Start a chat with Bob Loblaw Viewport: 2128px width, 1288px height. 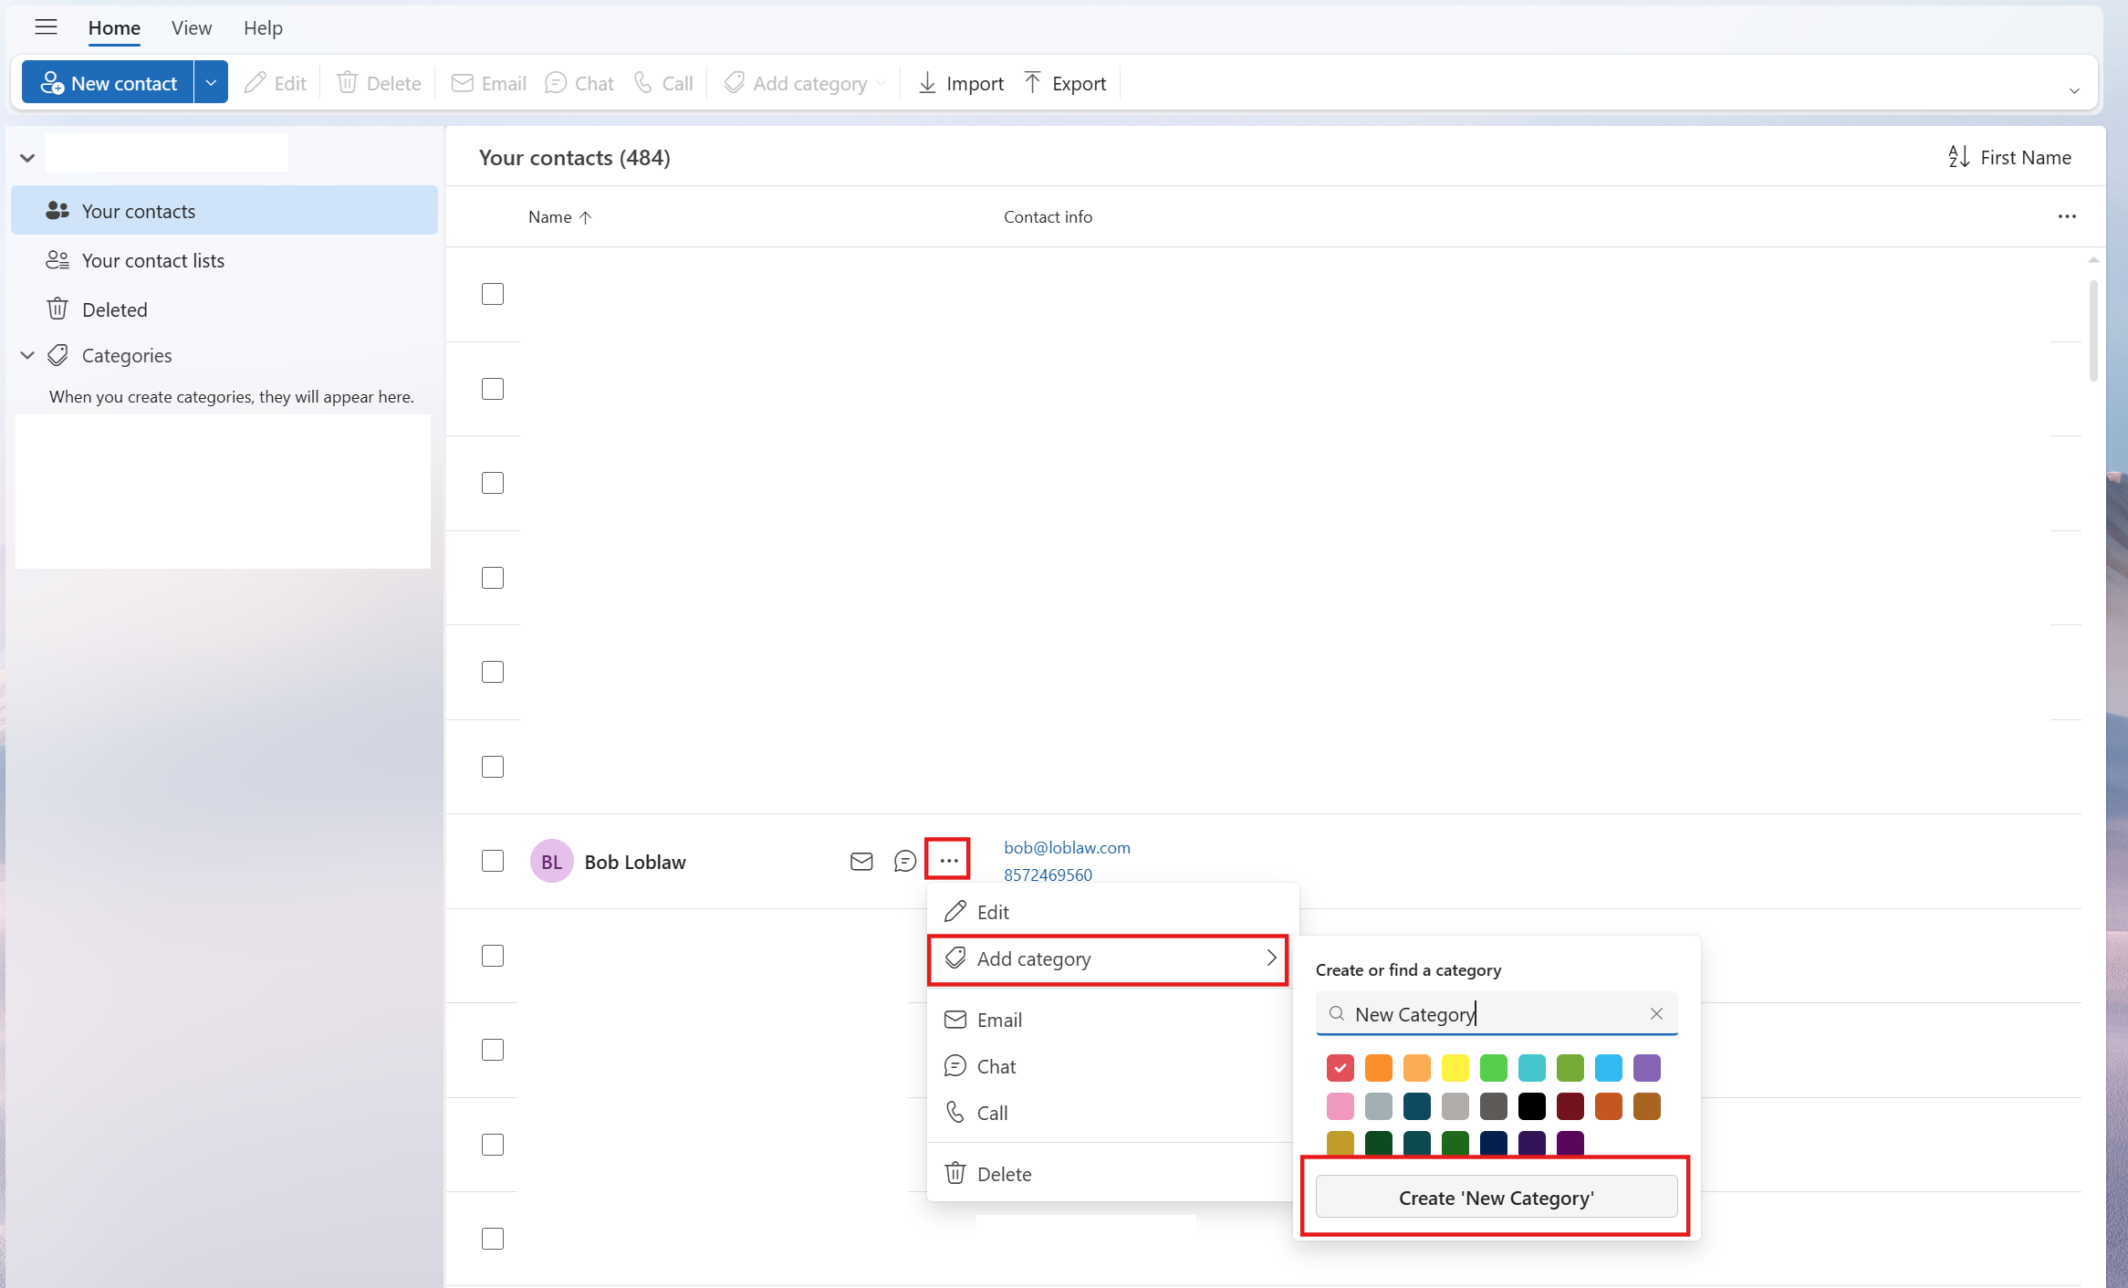tap(904, 861)
